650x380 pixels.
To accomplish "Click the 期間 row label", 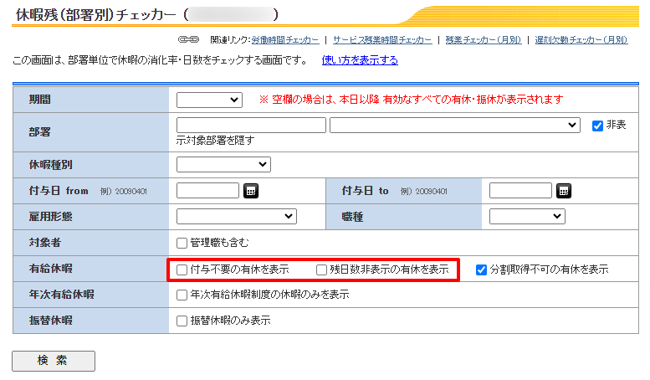I will coord(40,100).
